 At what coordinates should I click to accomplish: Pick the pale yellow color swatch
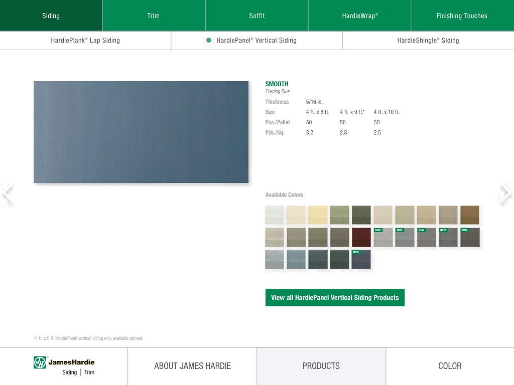point(318,215)
